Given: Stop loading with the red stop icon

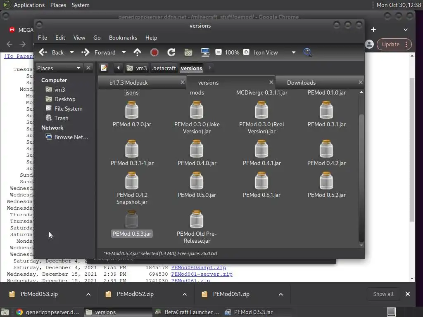Looking at the screenshot, I should (x=154, y=52).
